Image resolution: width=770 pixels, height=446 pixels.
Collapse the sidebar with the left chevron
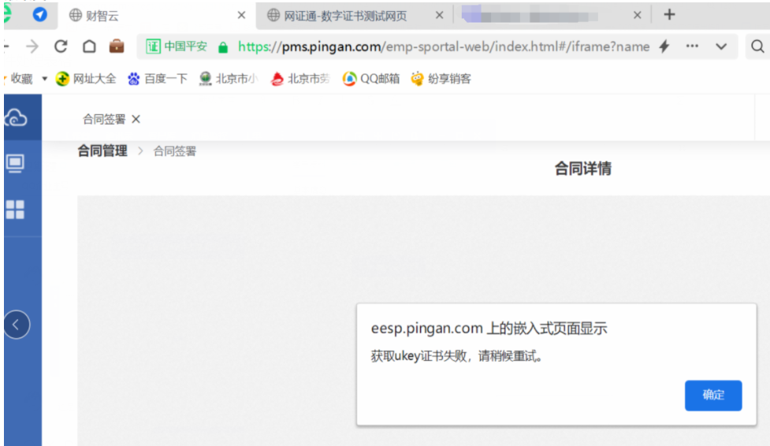pos(17,324)
